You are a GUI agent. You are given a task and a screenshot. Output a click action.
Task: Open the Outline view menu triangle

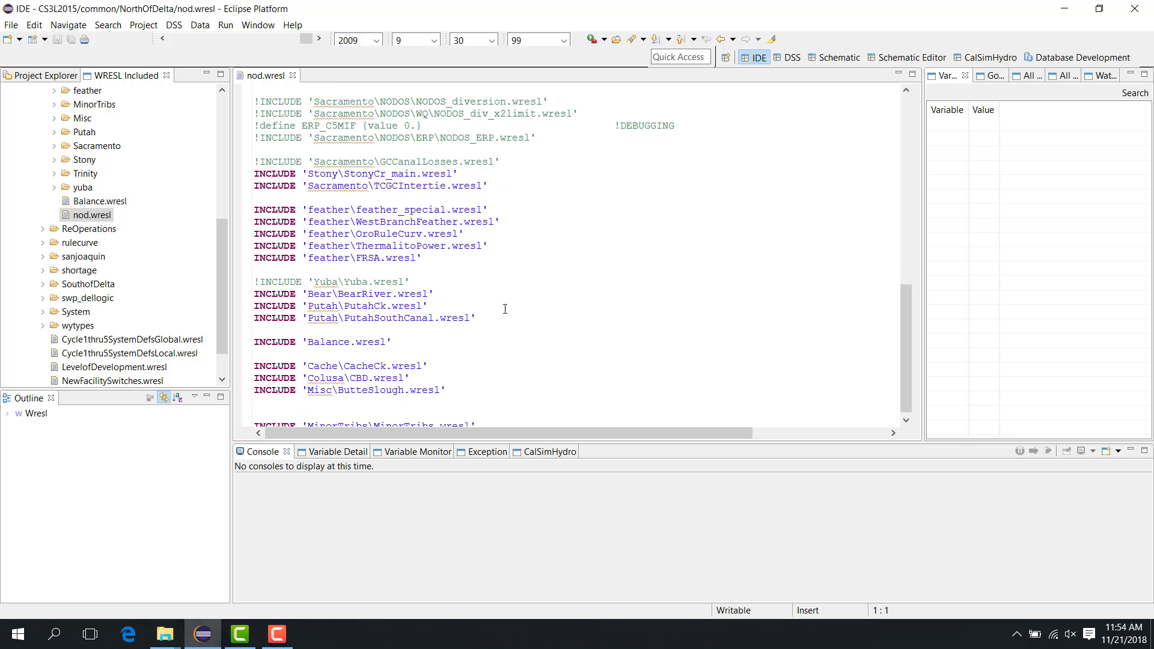(195, 397)
